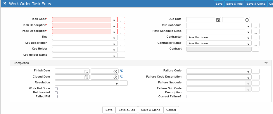Check the Not Located checkbox

[56, 93]
